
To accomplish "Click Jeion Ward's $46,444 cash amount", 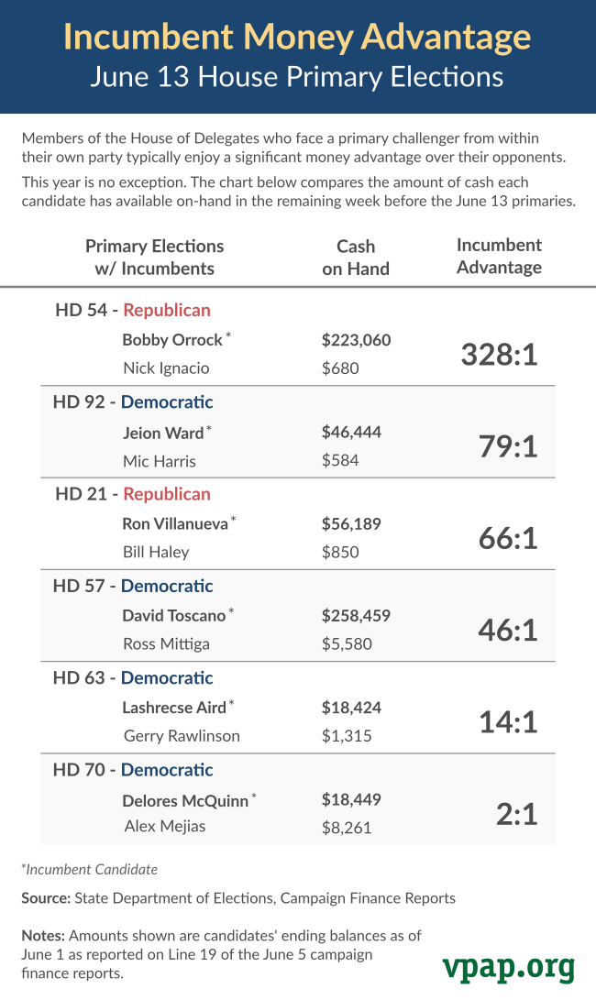I will point(351,432).
